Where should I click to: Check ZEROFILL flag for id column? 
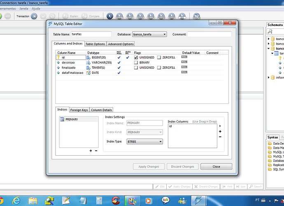[x=159, y=58]
